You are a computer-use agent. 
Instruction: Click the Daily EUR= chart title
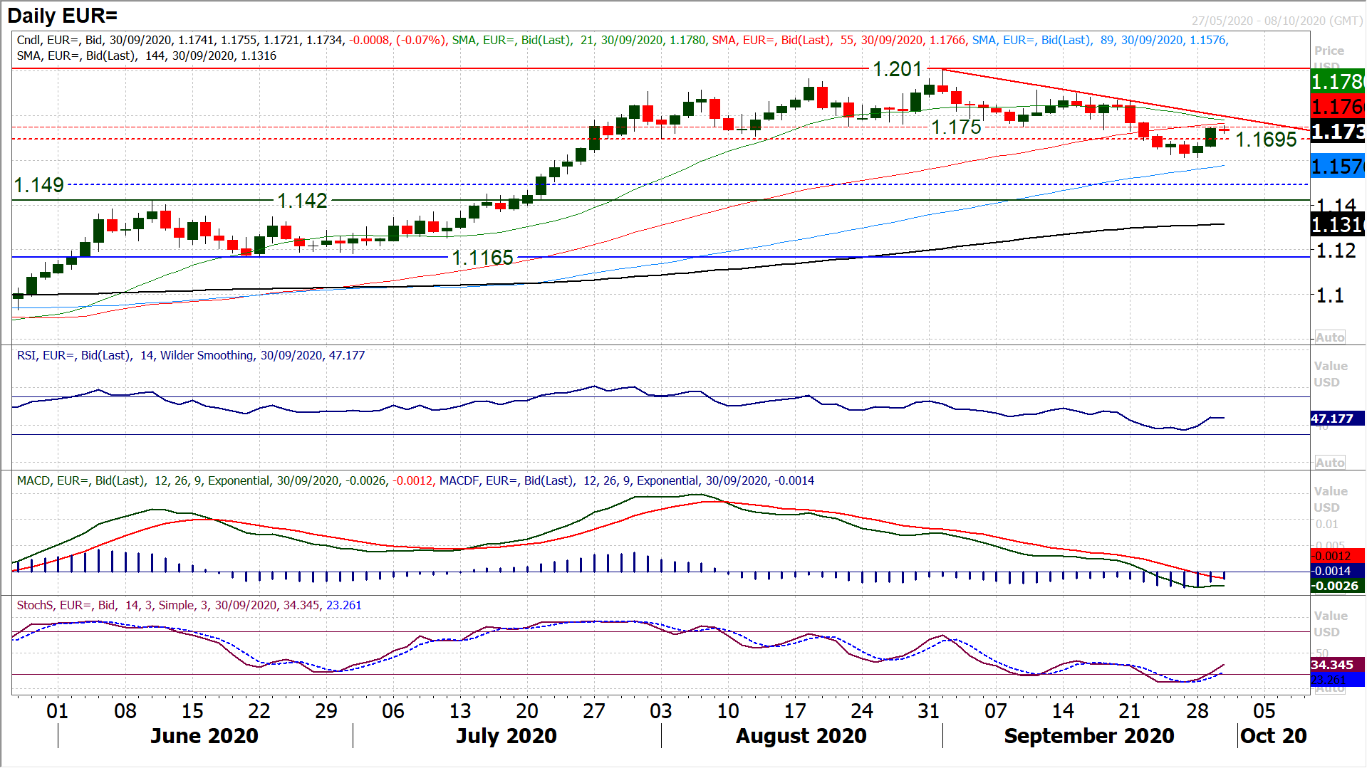coord(63,16)
